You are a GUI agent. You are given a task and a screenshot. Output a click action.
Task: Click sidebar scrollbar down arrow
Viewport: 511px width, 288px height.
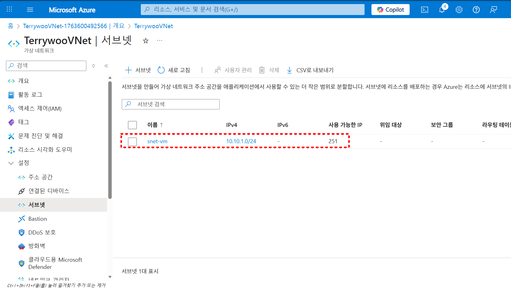coord(110,277)
